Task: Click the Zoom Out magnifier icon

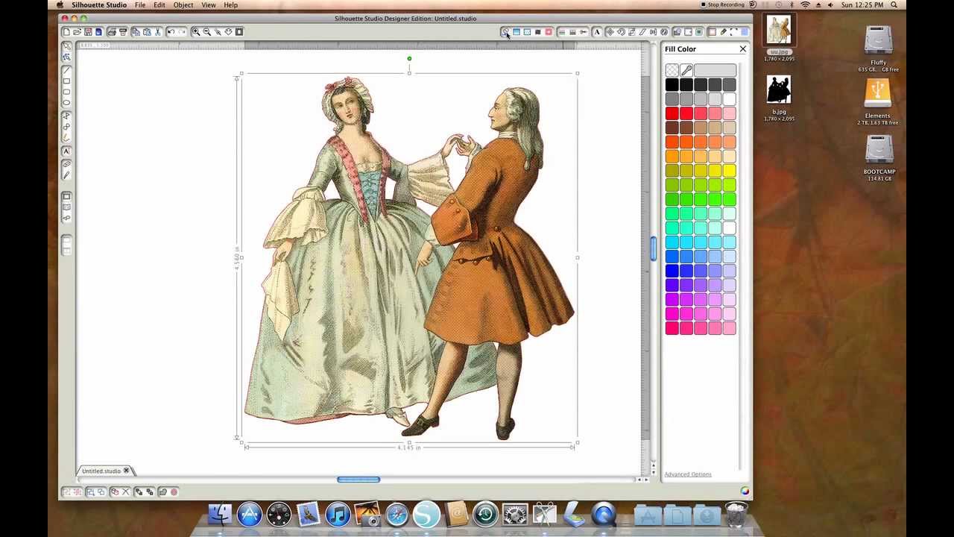Action: pos(206,31)
